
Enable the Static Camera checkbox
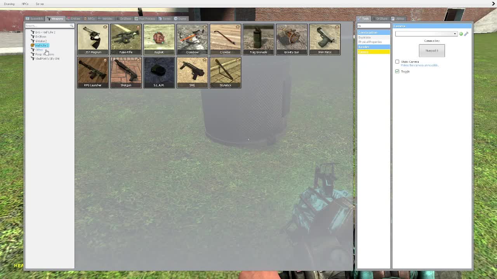point(397,62)
